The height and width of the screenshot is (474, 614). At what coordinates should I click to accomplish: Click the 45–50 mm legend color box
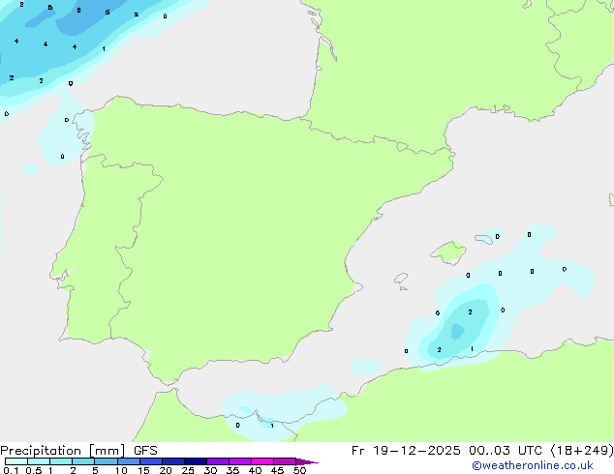coord(285,461)
